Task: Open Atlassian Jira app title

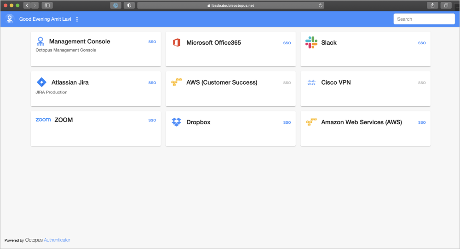Action: [70, 82]
